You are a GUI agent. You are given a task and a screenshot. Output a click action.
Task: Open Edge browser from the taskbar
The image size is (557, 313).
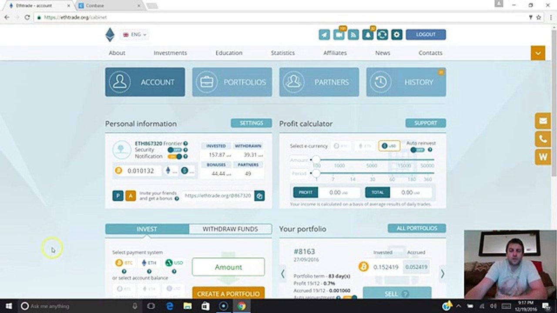169,306
